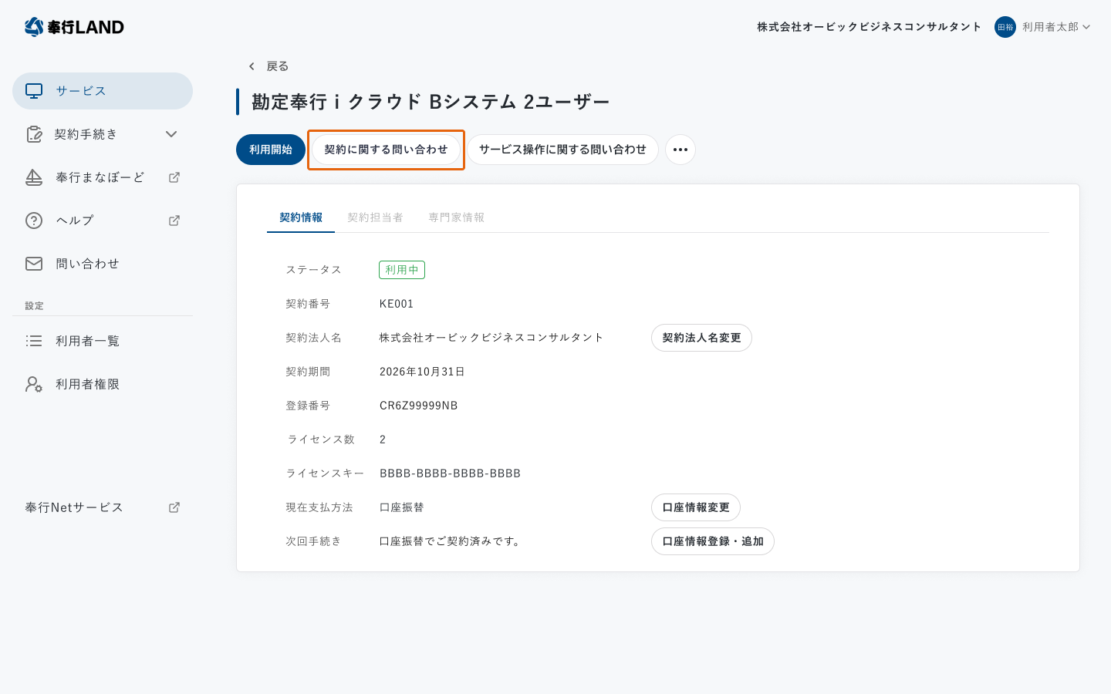This screenshot has height=694, width=1111.
Task: Select the 利用者権限 user-settings icon
Action: click(34, 384)
